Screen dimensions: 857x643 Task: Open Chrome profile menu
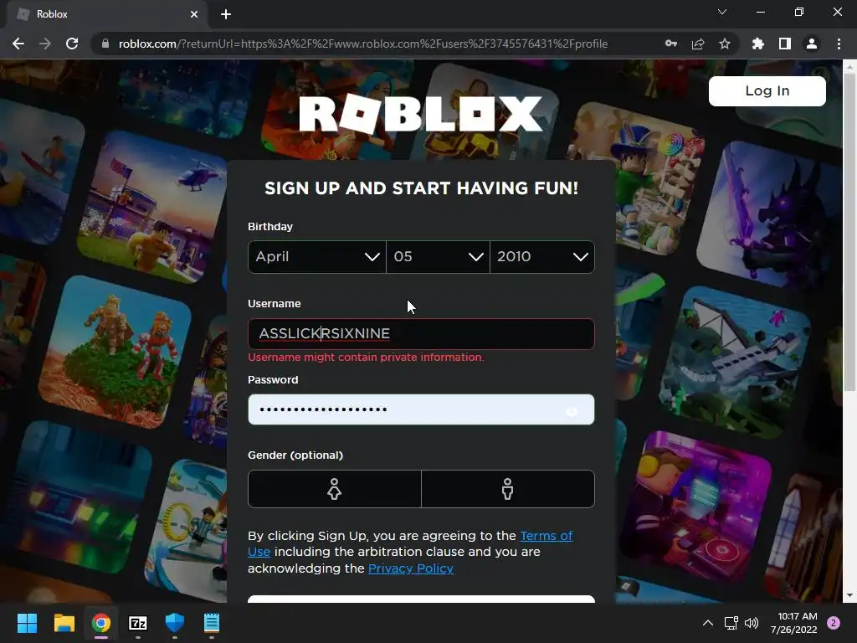pos(812,44)
